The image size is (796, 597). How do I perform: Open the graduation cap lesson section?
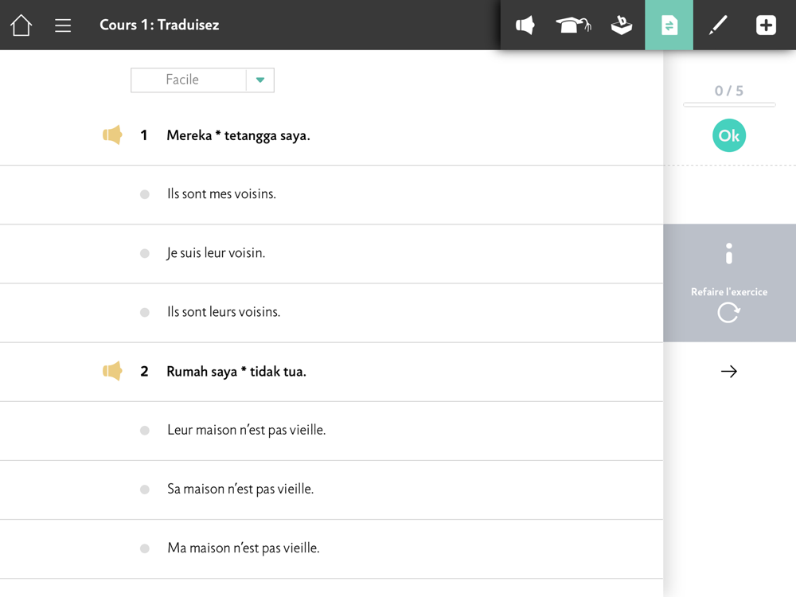point(573,25)
